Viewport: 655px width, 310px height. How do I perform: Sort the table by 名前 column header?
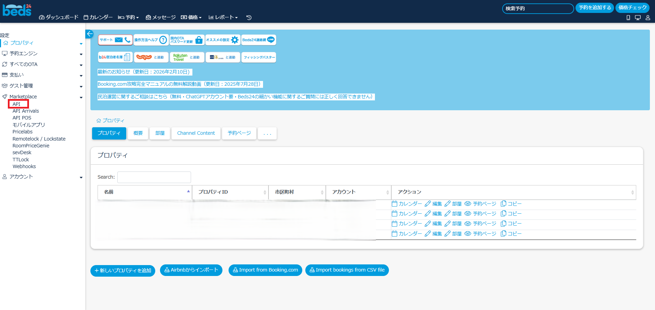pyautogui.click(x=145, y=192)
